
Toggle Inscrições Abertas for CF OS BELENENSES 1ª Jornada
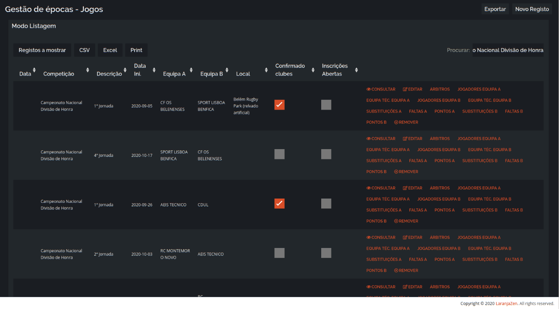326,105
